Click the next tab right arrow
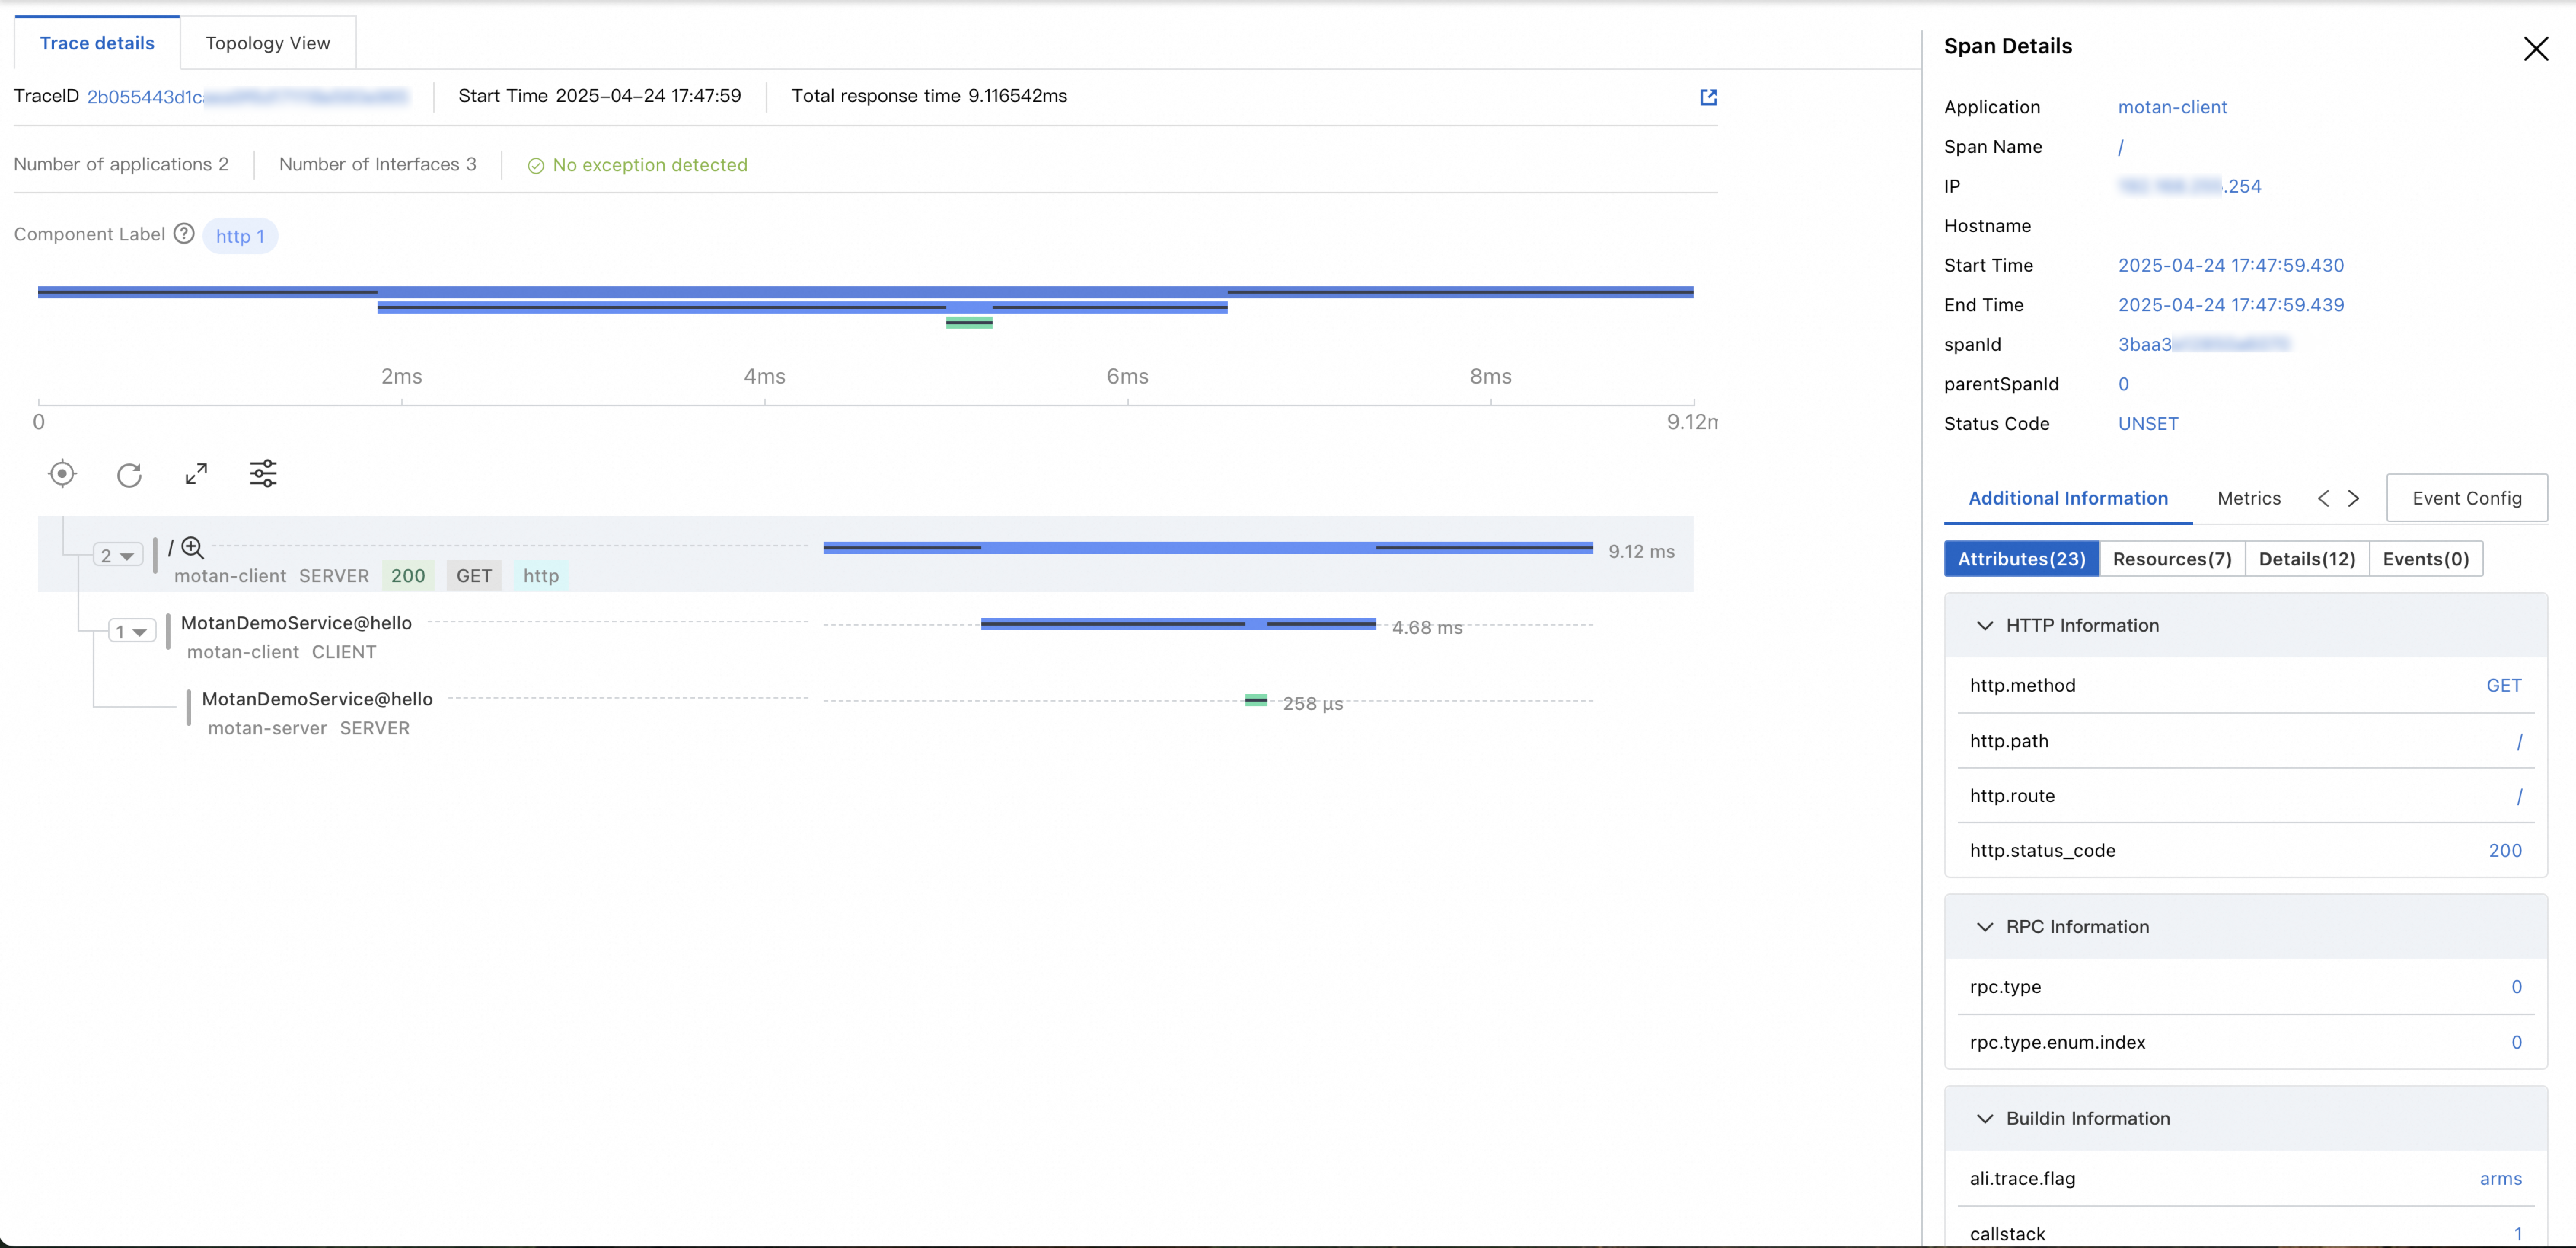This screenshot has height=1248, width=2576. pos(2354,498)
